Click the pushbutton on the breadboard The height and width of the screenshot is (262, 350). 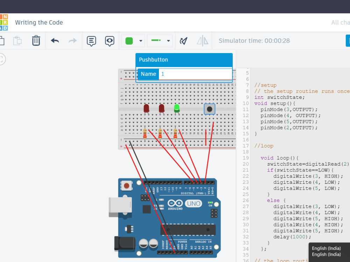click(x=210, y=109)
